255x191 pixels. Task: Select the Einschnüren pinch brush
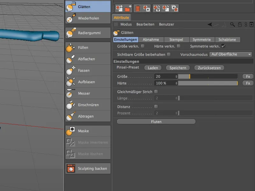88,105
